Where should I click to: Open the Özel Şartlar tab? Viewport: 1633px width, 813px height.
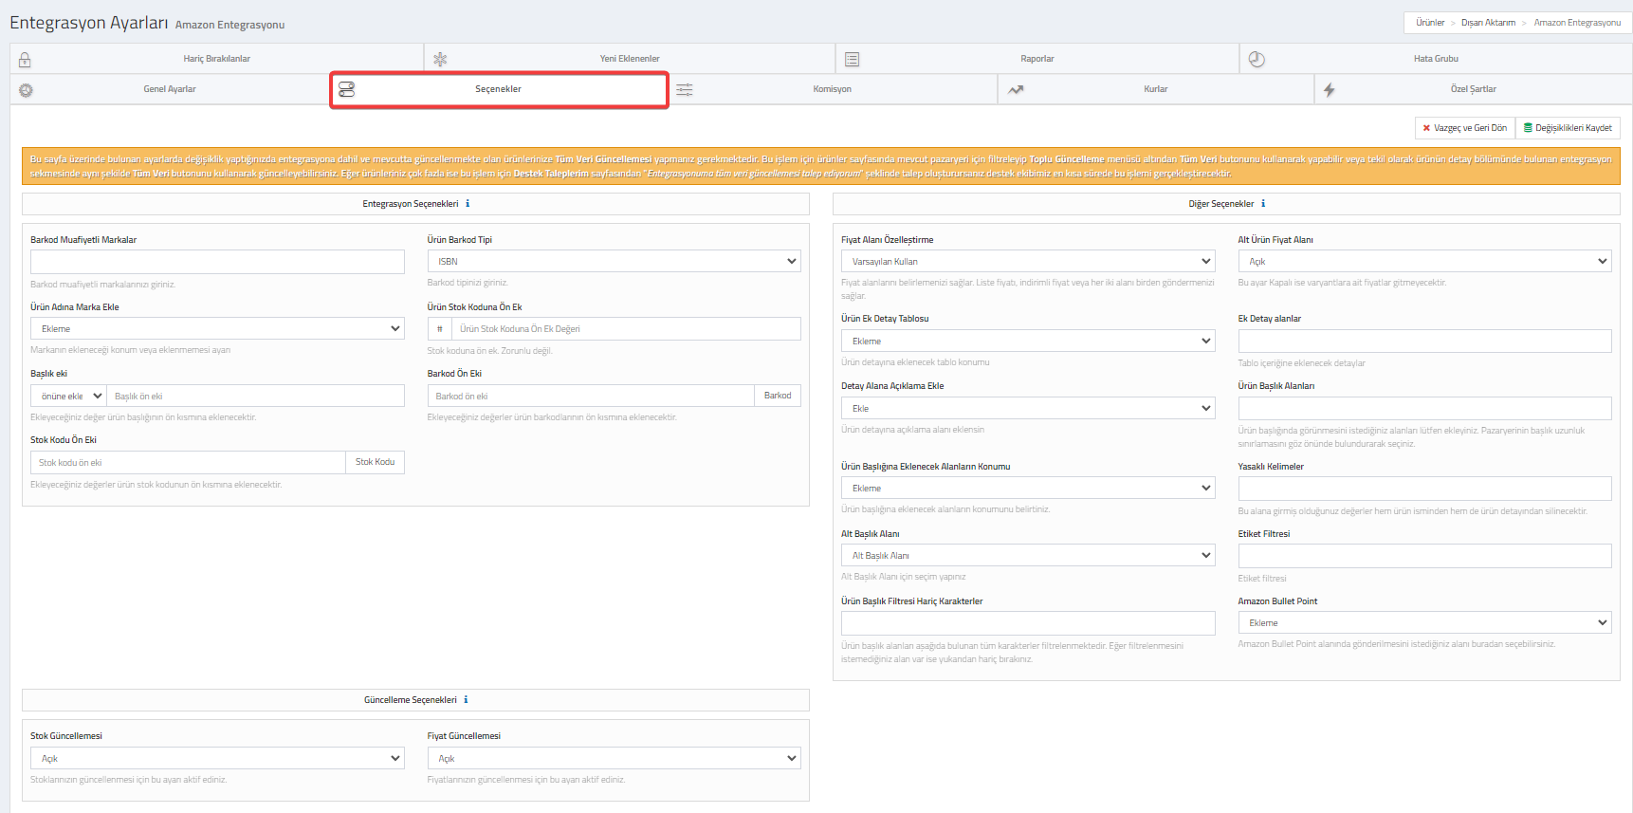pyautogui.click(x=1473, y=89)
